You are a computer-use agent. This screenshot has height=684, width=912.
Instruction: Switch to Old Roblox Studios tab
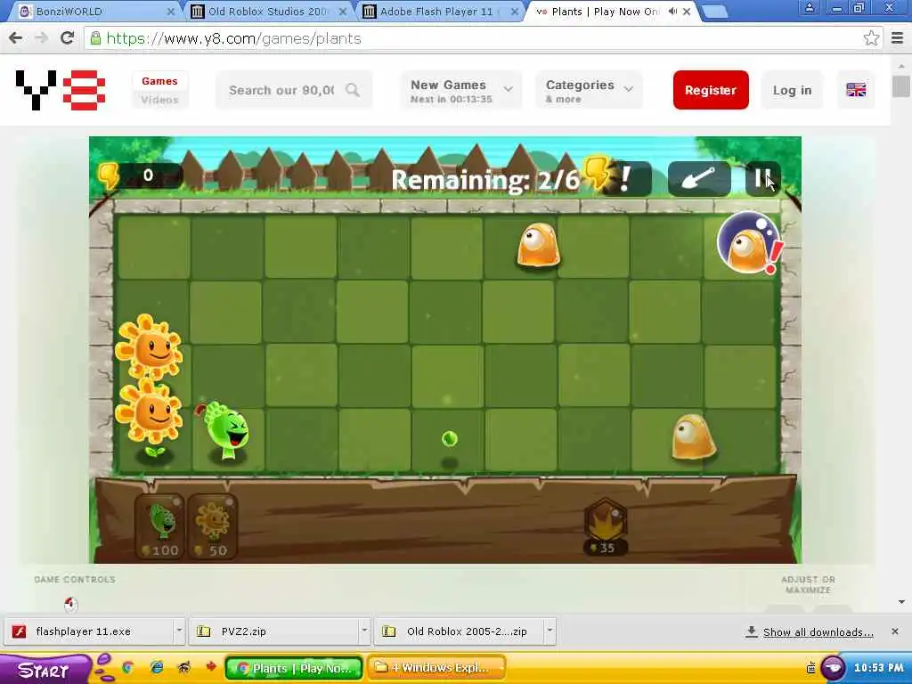click(x=267, y=11)
